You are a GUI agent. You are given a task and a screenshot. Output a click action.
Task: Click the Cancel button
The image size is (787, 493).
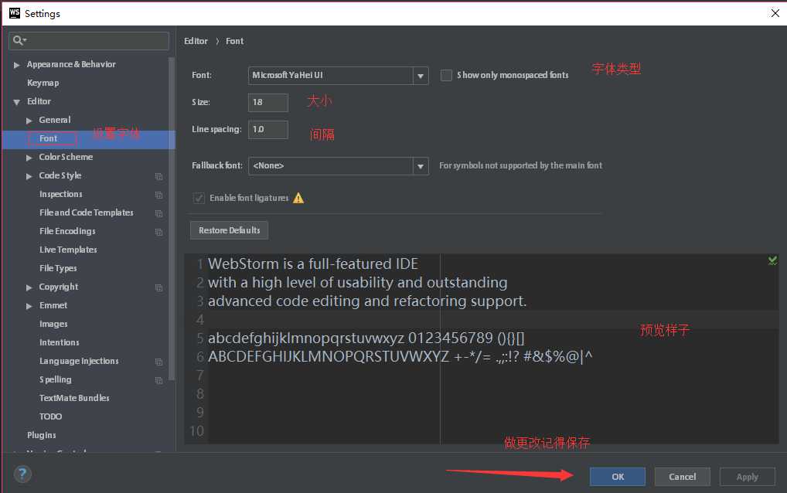[682, 477]
